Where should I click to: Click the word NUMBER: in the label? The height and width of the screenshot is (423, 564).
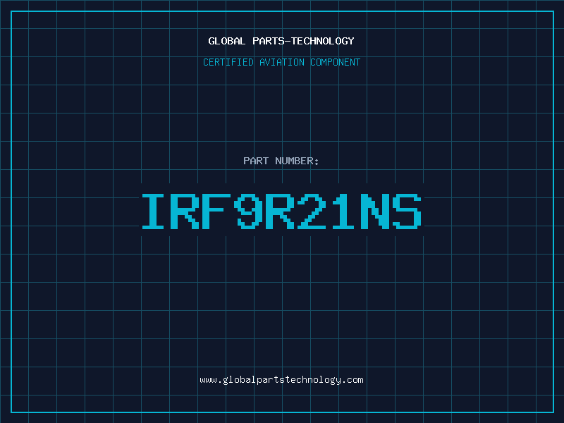click(298, 161)
